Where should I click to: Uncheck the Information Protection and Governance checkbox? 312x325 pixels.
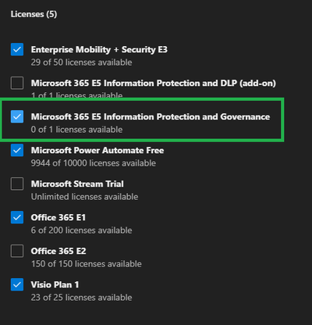point(17,116)
